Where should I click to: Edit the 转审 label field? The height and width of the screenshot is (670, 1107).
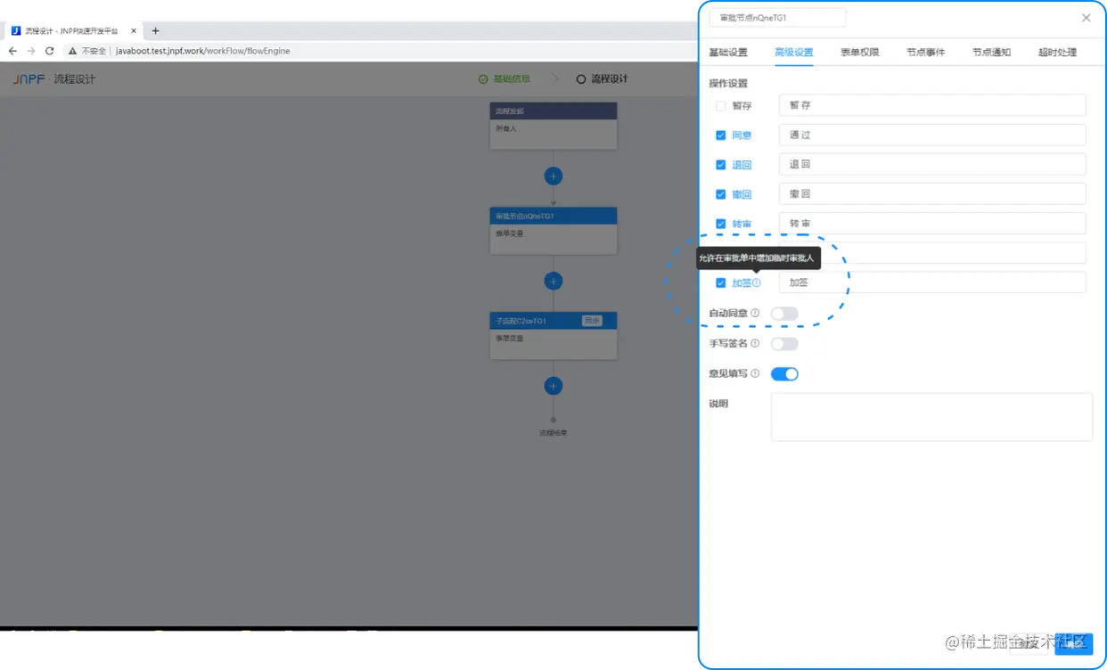(932, 223)
